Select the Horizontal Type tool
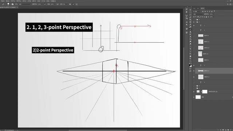233x131 pixels. (x=190, y=49)
